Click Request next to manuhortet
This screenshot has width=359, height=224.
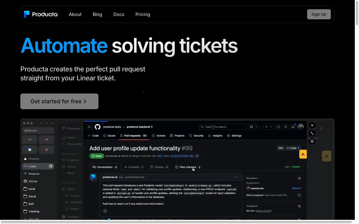(x=296, y=188)
